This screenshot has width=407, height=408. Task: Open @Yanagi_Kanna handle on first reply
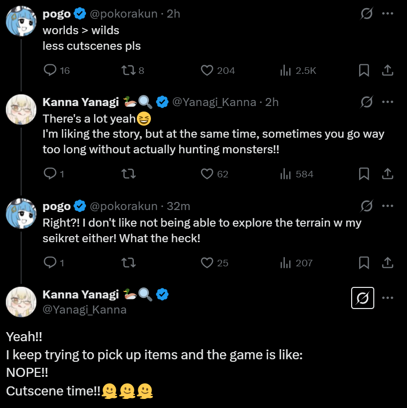(215, 102)
